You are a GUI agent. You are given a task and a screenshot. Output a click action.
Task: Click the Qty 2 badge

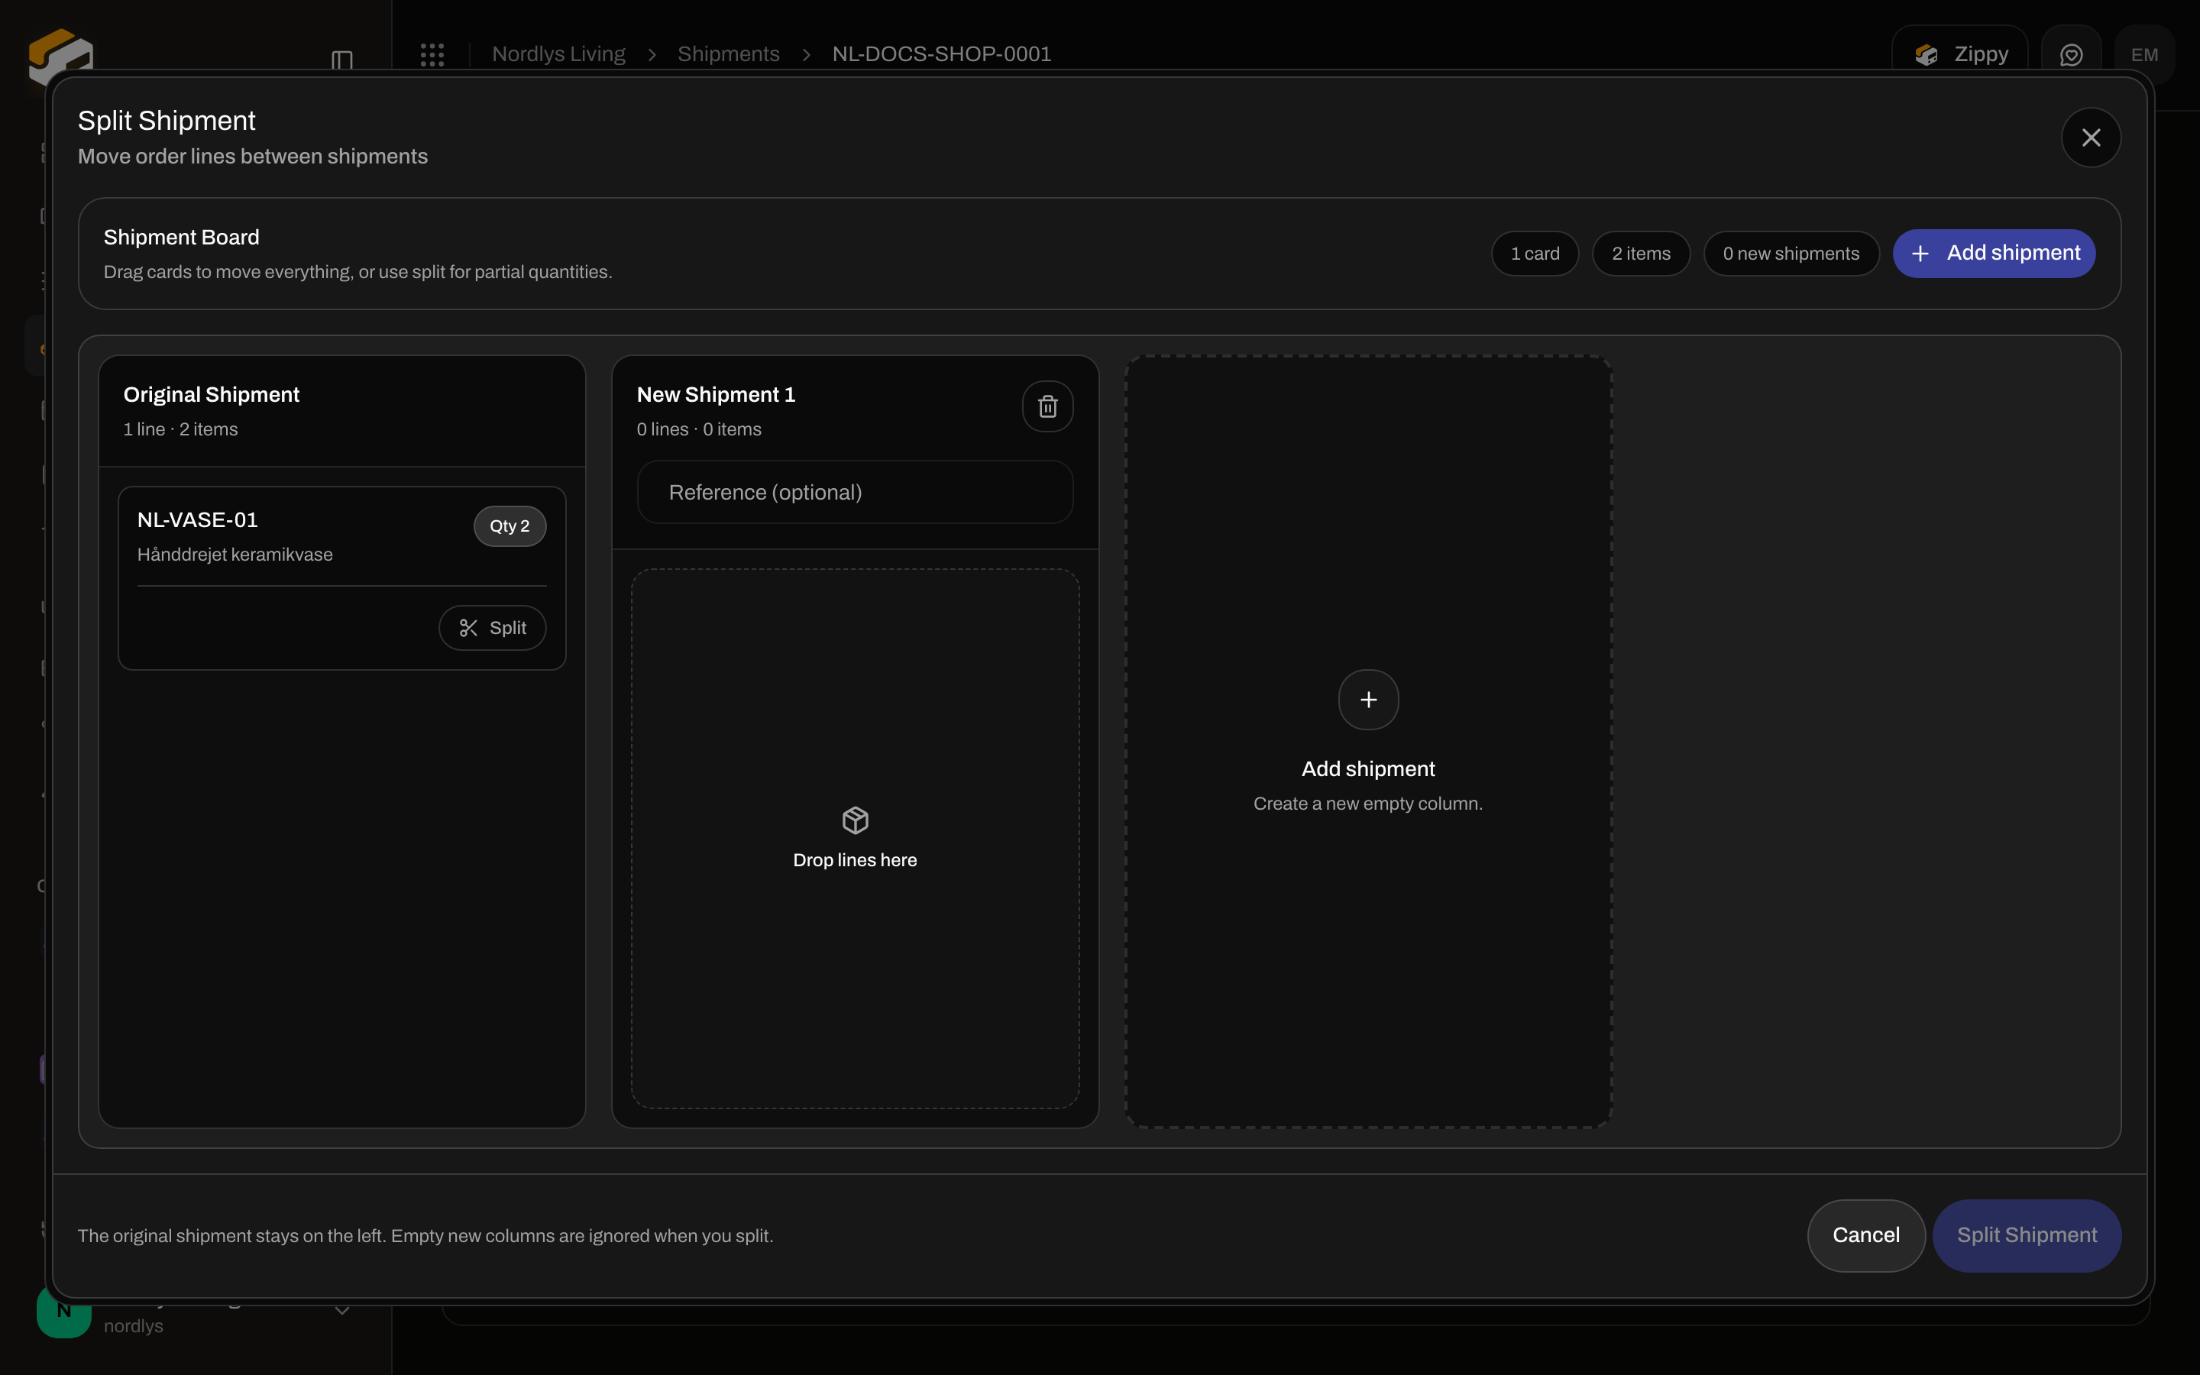(x=509, y=526)
